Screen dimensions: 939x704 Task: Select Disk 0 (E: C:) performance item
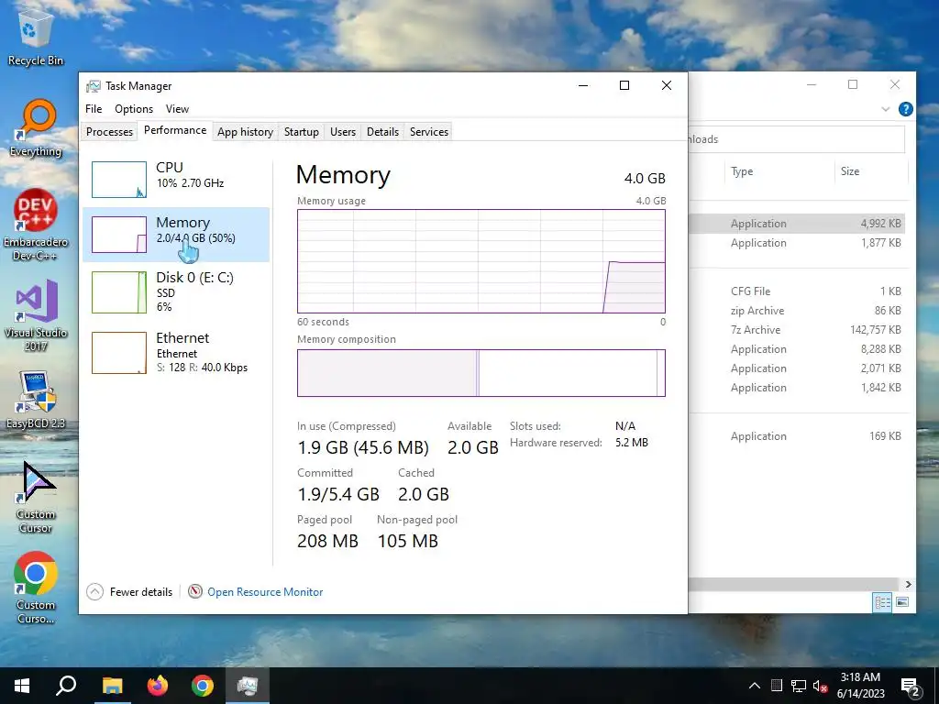[x=176, y=292]
